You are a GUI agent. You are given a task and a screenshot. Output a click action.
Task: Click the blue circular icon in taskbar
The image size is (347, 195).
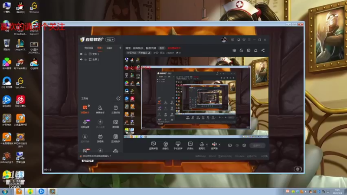pyautogui.click(x=41, y=191)
